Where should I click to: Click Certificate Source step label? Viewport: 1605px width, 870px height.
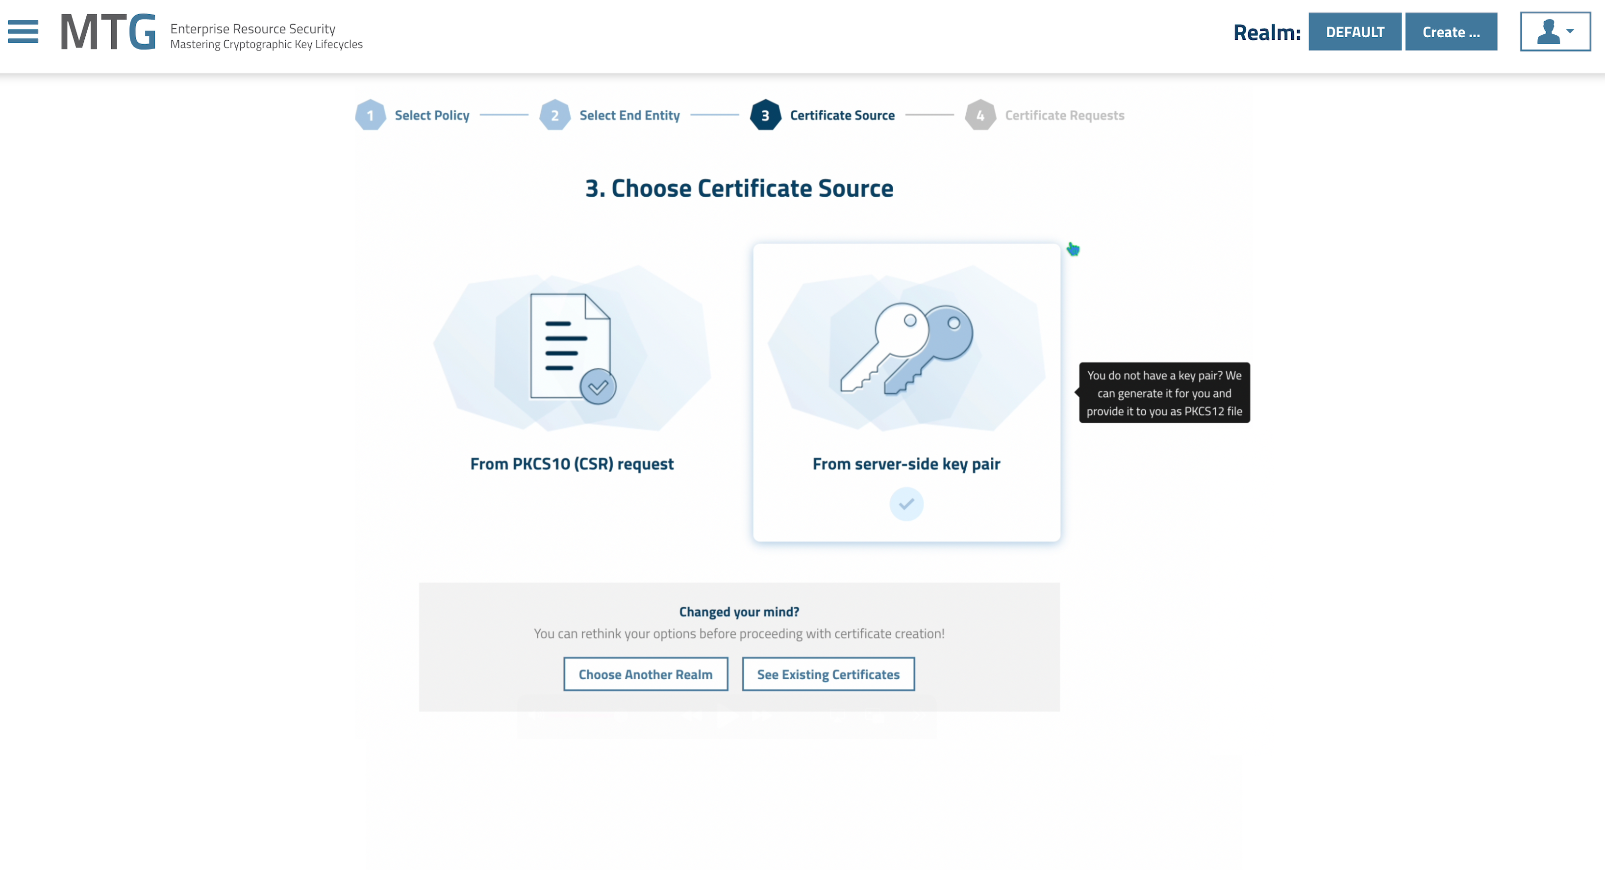842,115
